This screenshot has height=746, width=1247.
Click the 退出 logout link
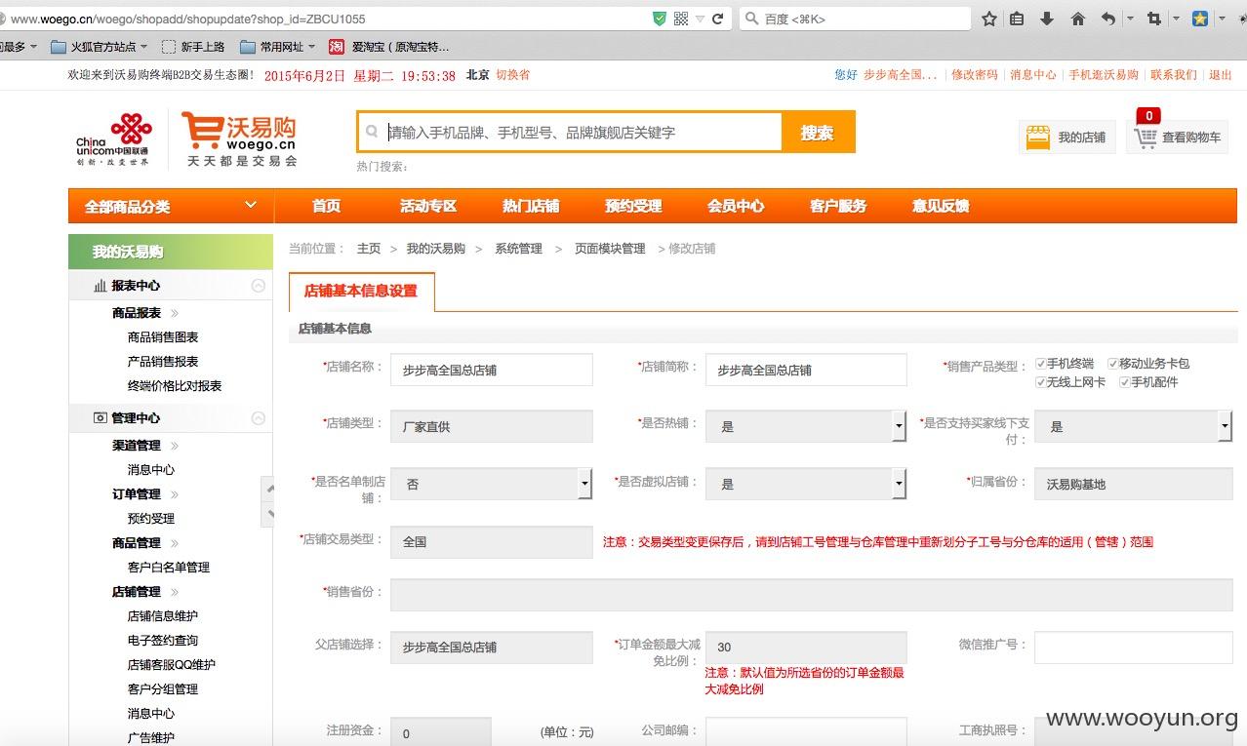[x=1221, y=75]
